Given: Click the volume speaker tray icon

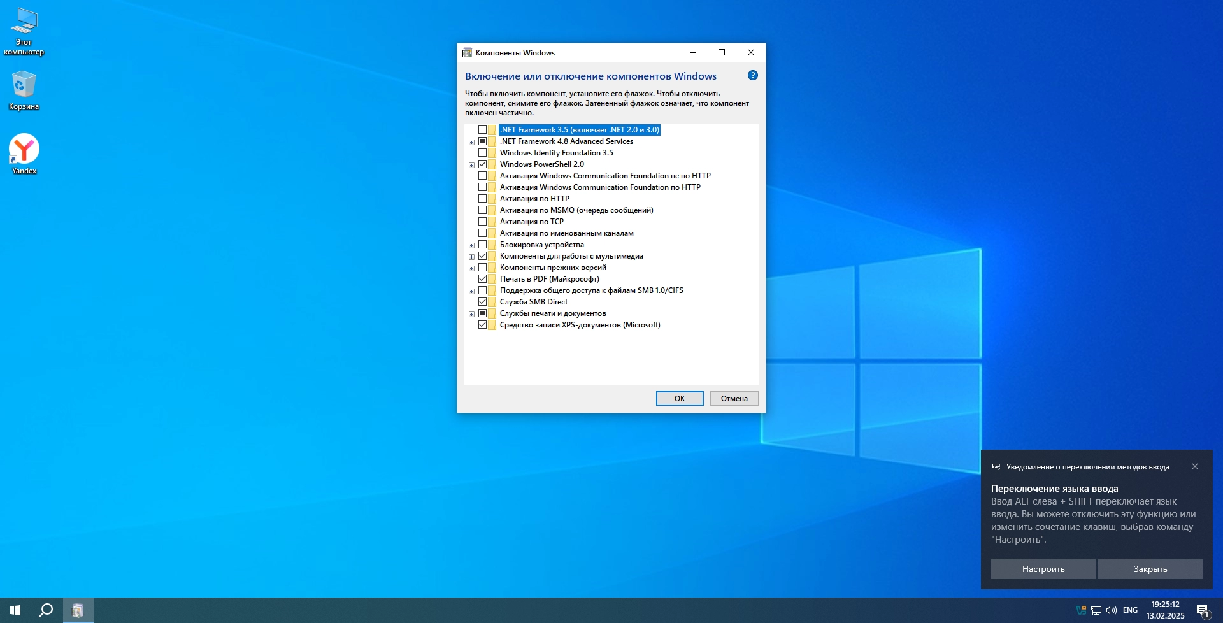Looking at the screenshot, I should coord(1112,610).
